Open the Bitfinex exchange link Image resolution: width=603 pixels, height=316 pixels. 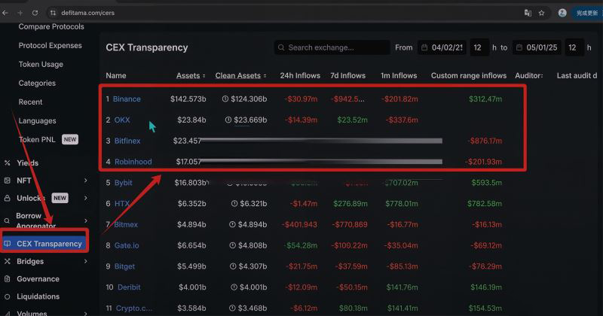[x=127, y=141]
